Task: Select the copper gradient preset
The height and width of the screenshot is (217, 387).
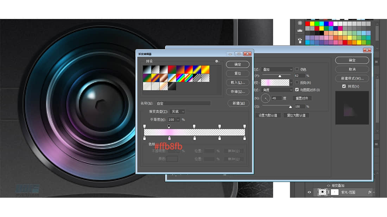Action: (164, 78)
